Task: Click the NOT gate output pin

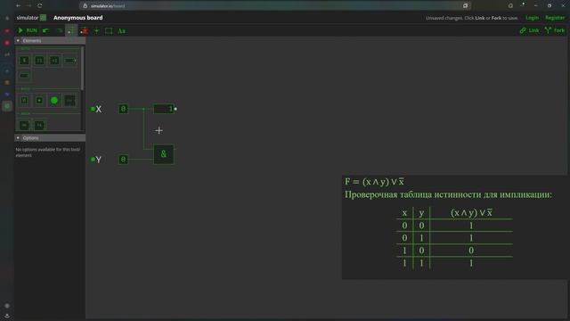Action: coord(175,109)
